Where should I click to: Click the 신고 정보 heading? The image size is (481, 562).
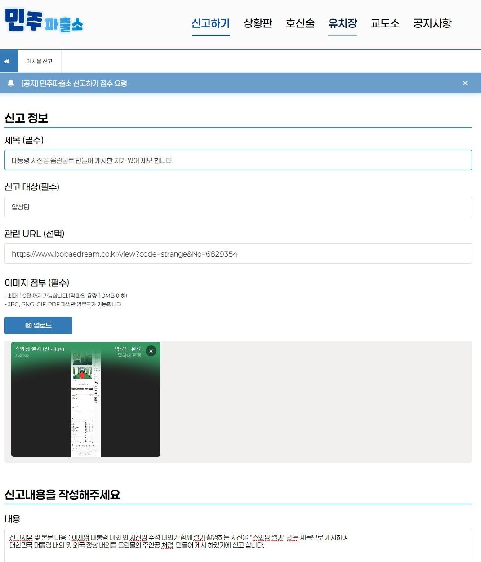click(26, 118)
